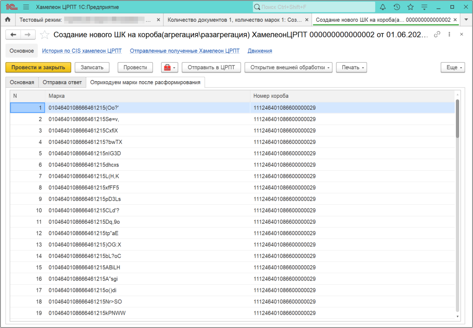Viewport: 473px width, 328px height.
Task: Click the 'Номер короба' column header
Action: (352, 96)
